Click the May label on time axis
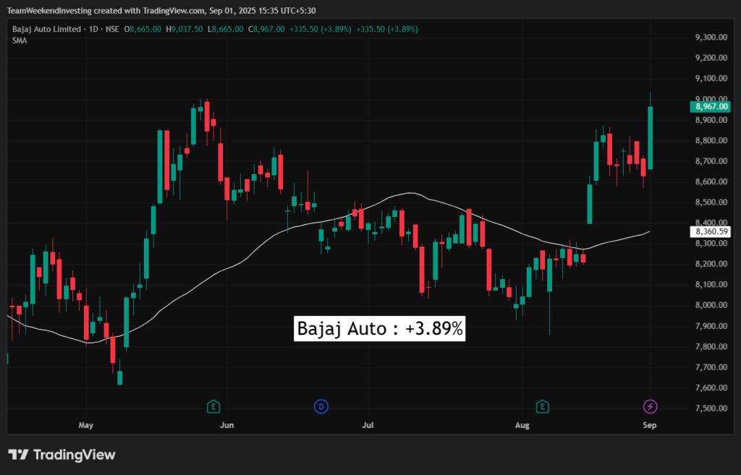The height and width of the screenshot is (475, 741). (85, 425)
